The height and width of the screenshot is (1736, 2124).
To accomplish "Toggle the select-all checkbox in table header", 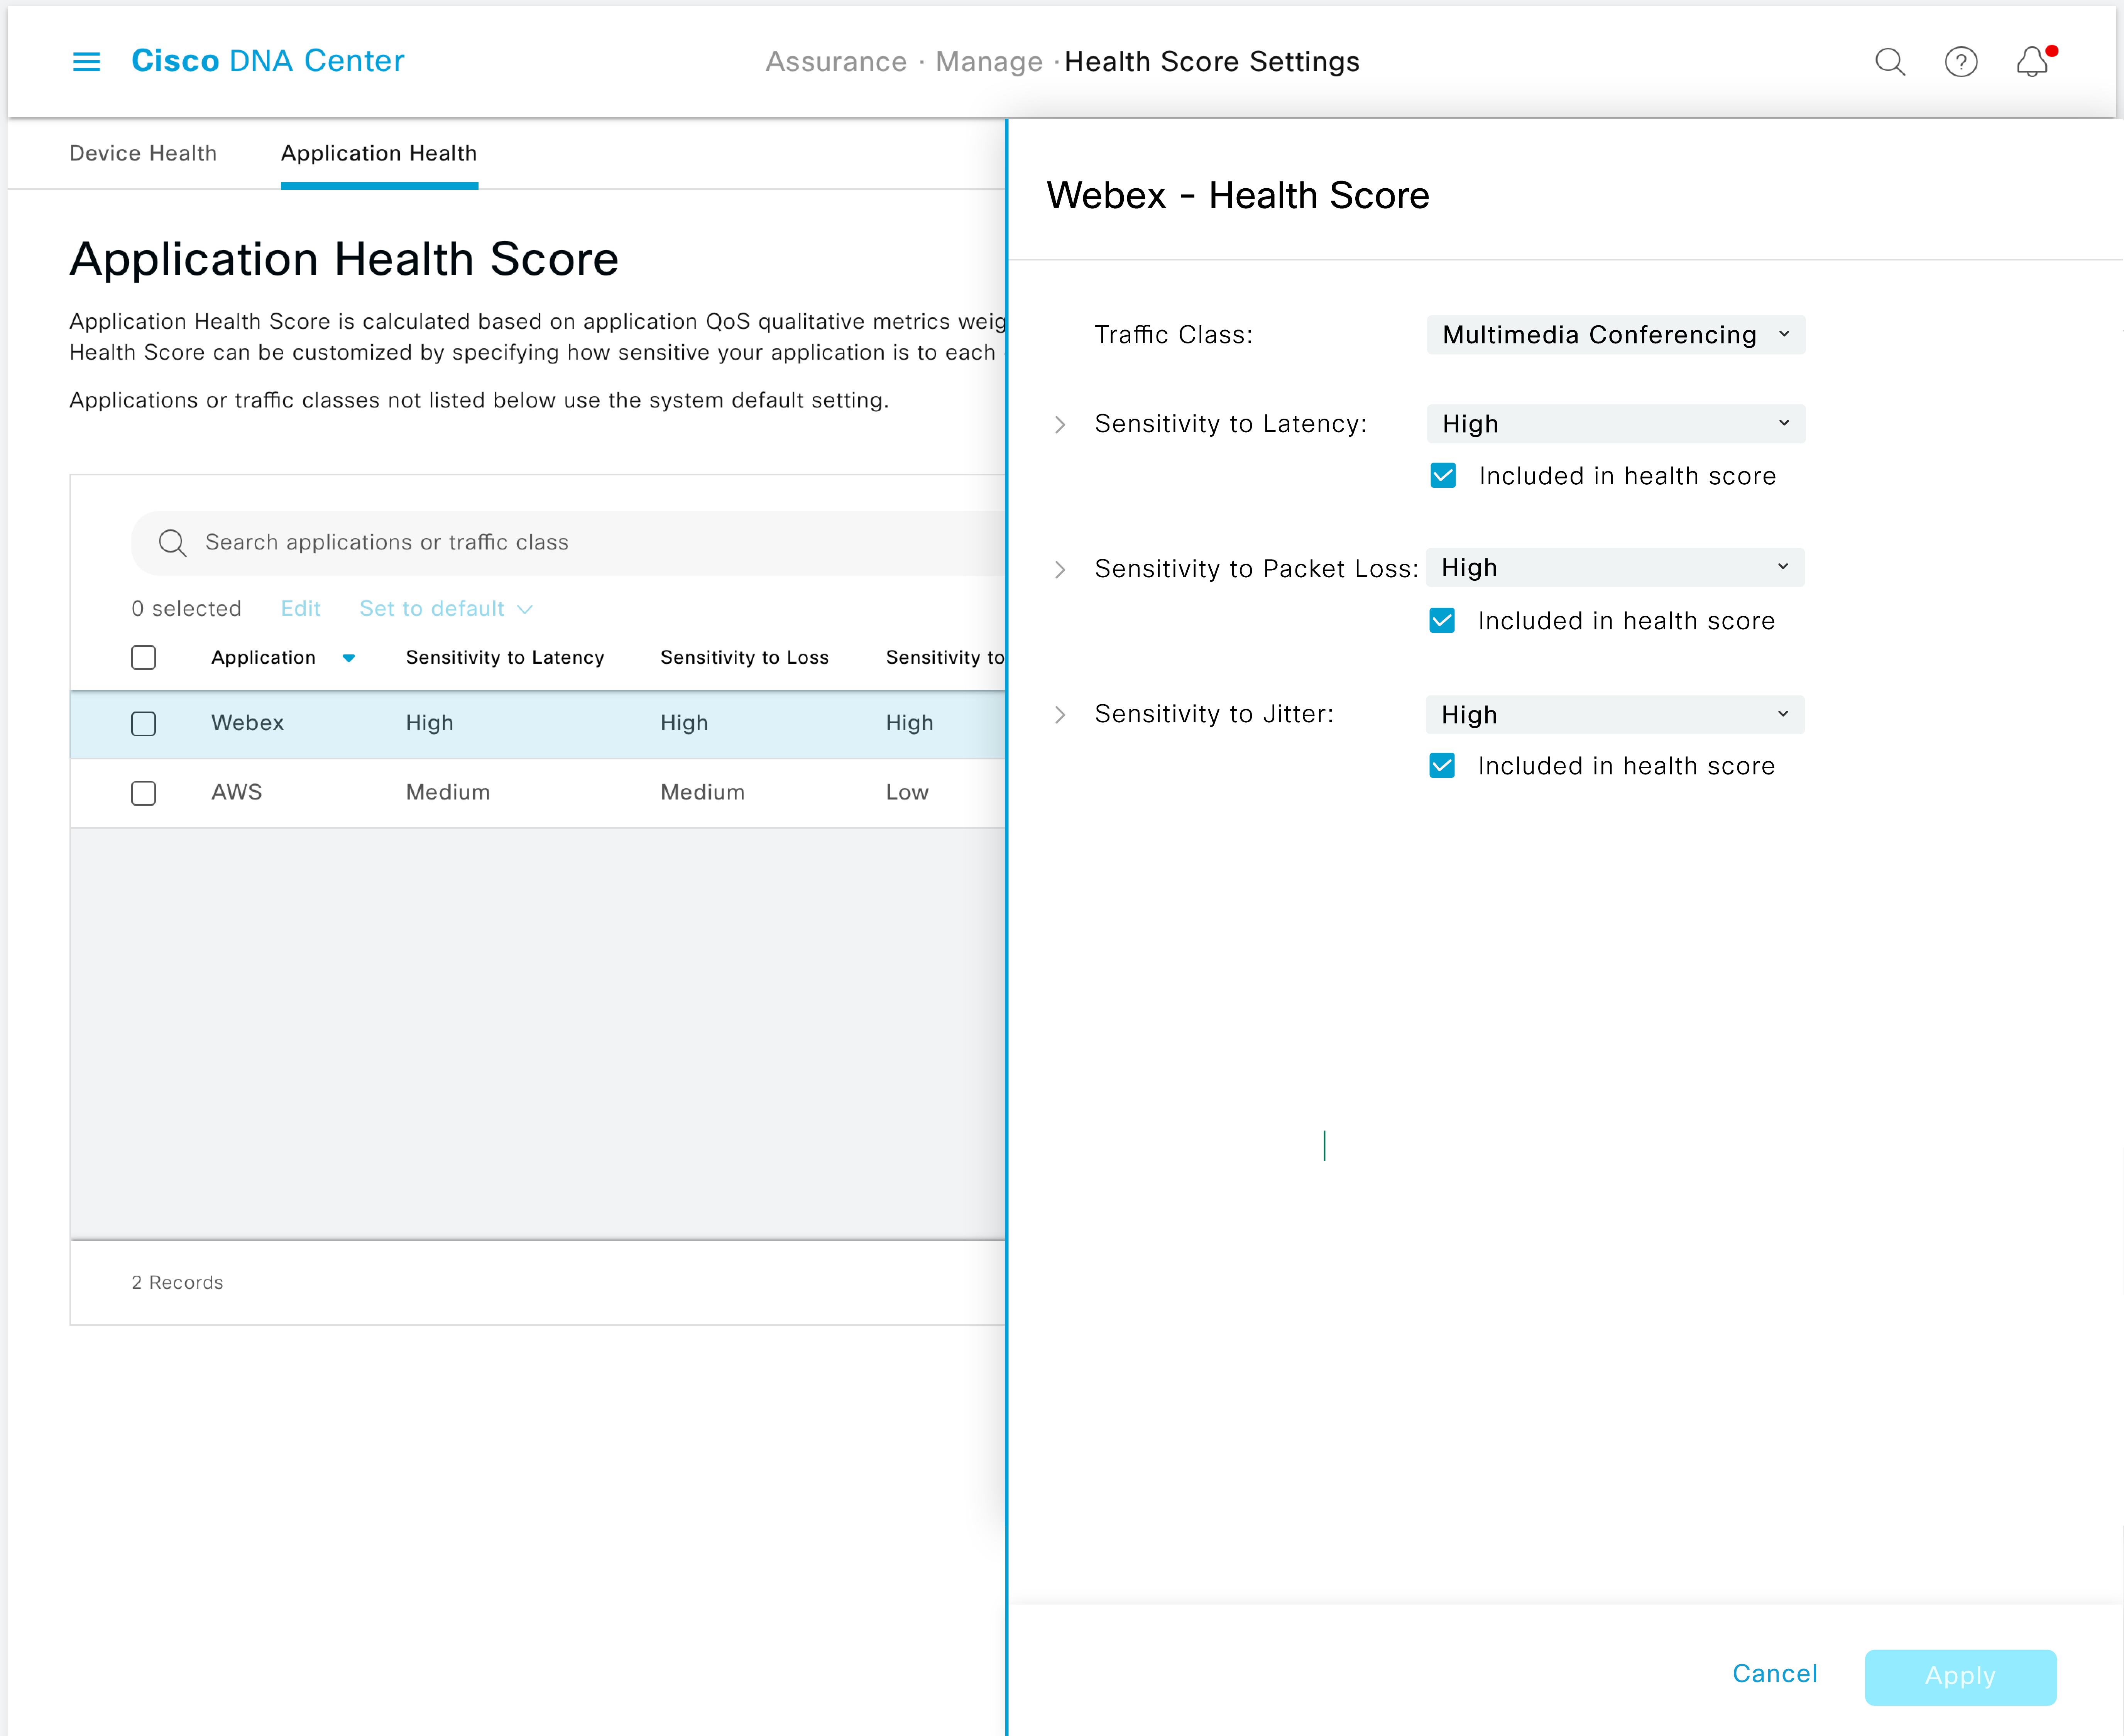I will 144,658.
